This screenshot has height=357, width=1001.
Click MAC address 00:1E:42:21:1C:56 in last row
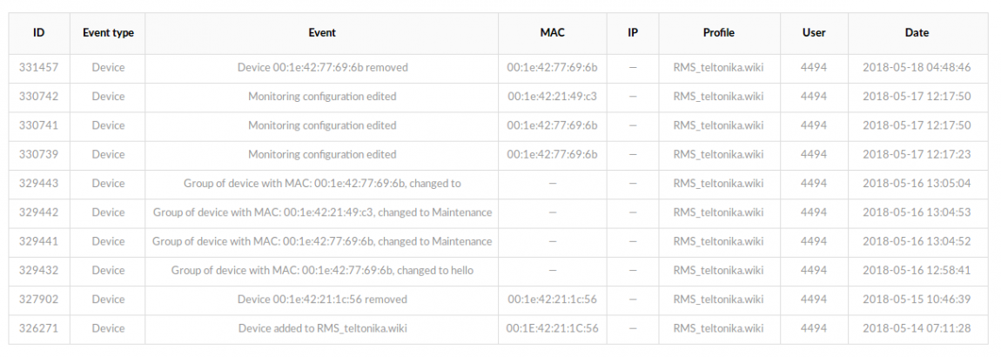point(553,328)
